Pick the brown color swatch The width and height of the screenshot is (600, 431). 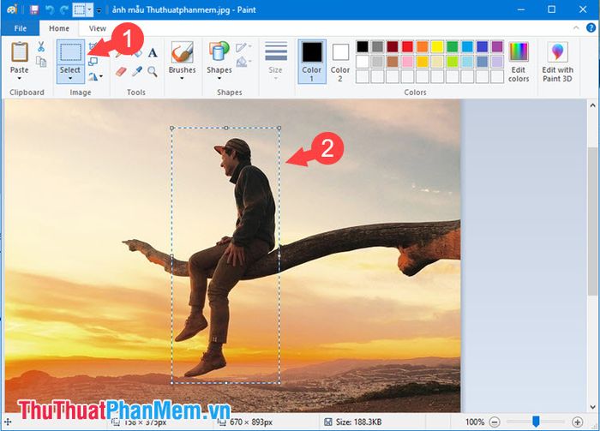(393, 62)
